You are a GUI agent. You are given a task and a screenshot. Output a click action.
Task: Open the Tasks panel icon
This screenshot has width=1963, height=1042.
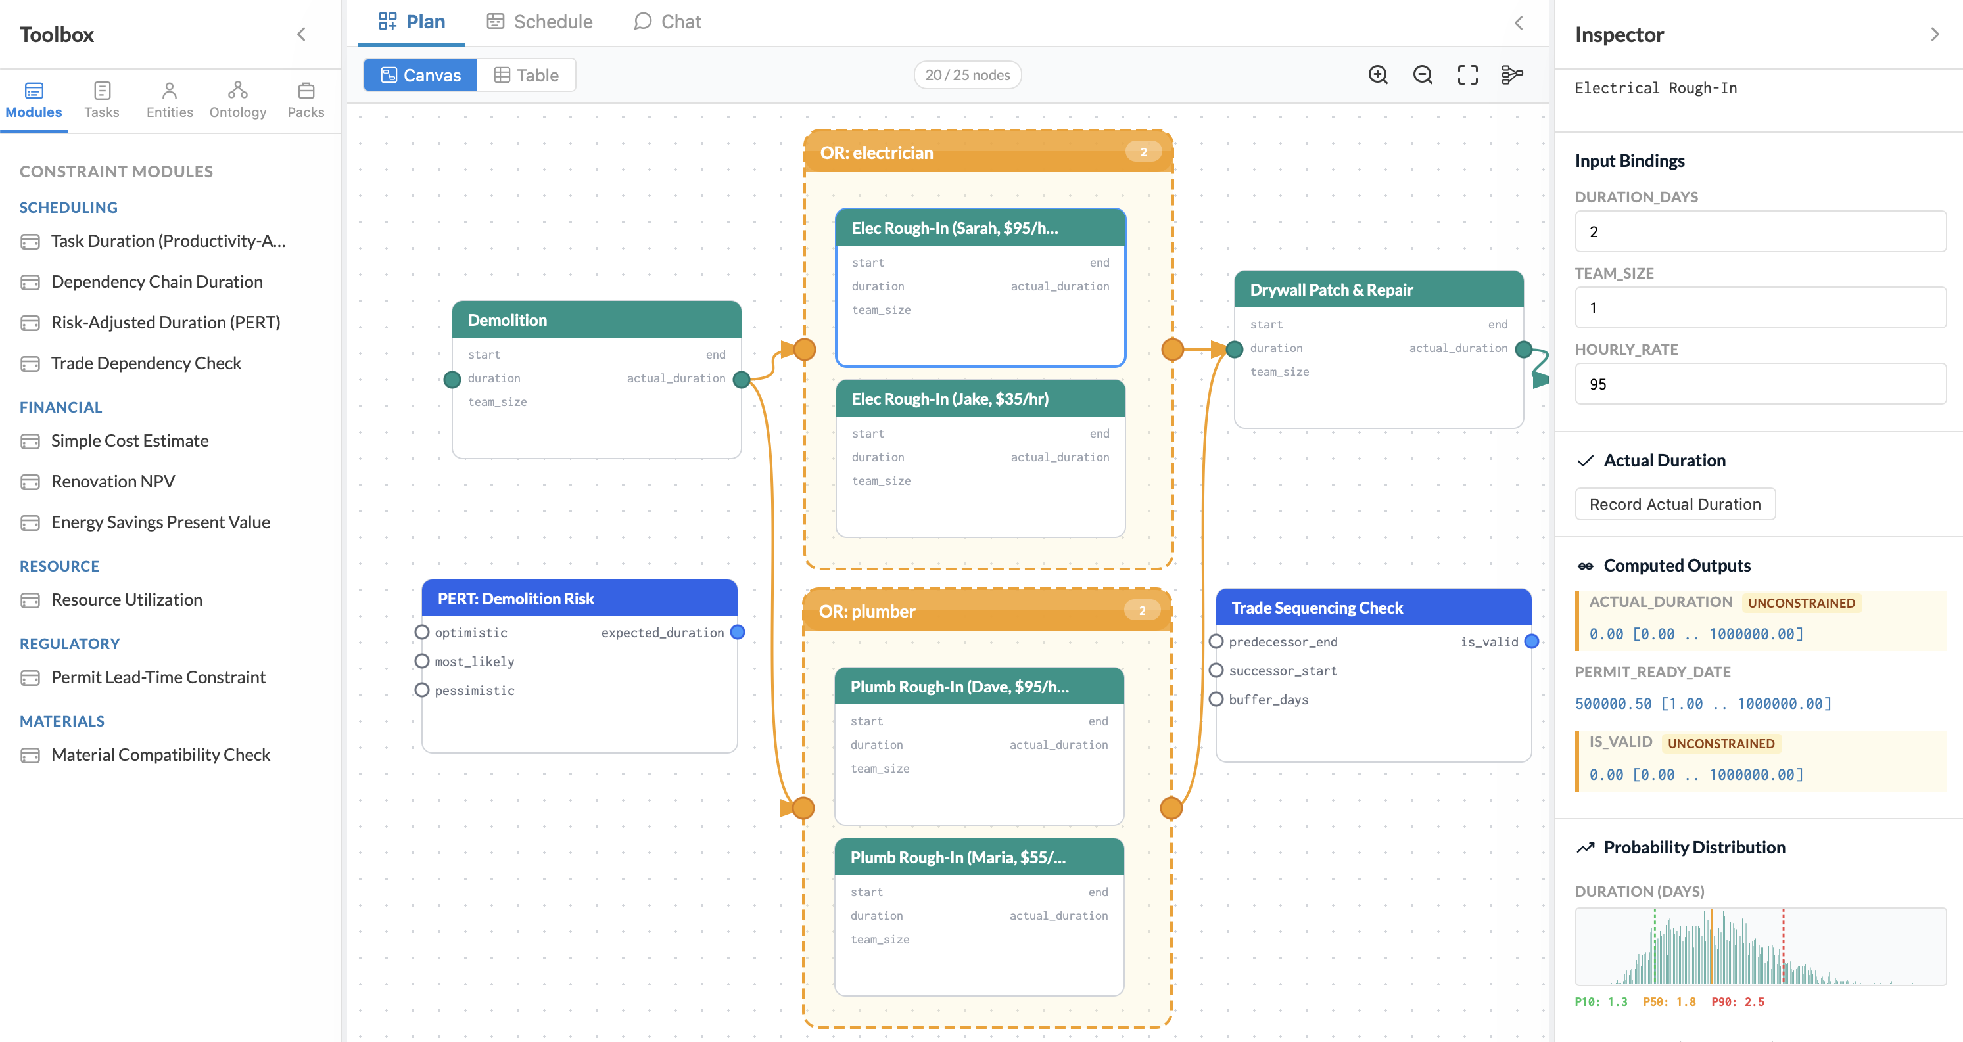pos(101,97)
